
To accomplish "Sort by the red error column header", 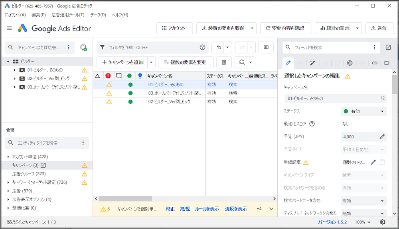I will (x=108, y=76).
